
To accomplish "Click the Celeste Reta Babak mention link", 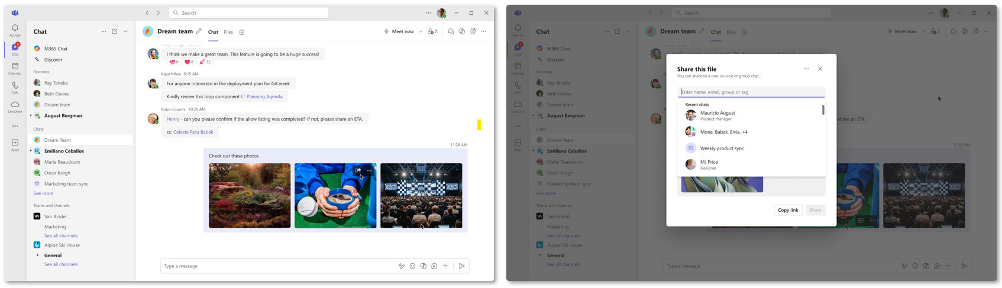I will click(193, 132).
